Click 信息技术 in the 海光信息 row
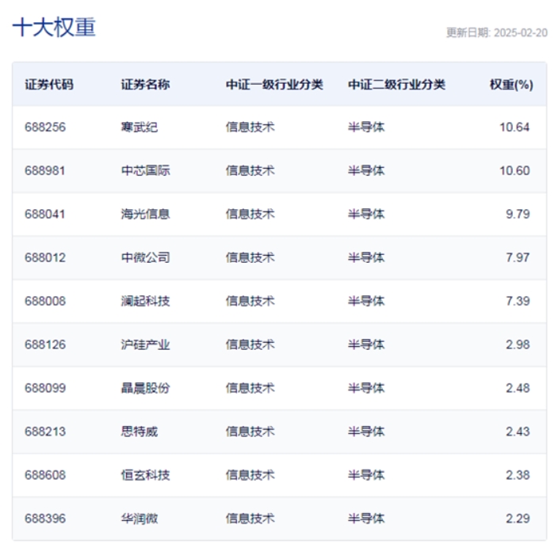558x544 pixels. pos(250,214)
